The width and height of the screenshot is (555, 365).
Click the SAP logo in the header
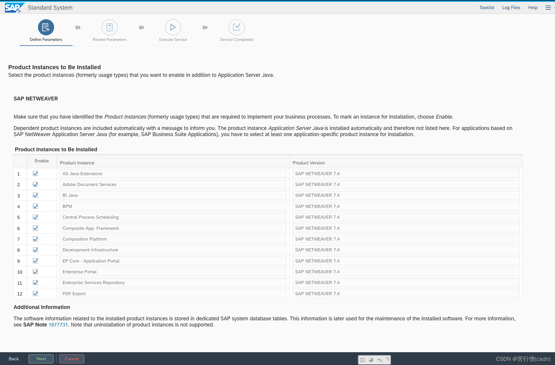point(14,8)
